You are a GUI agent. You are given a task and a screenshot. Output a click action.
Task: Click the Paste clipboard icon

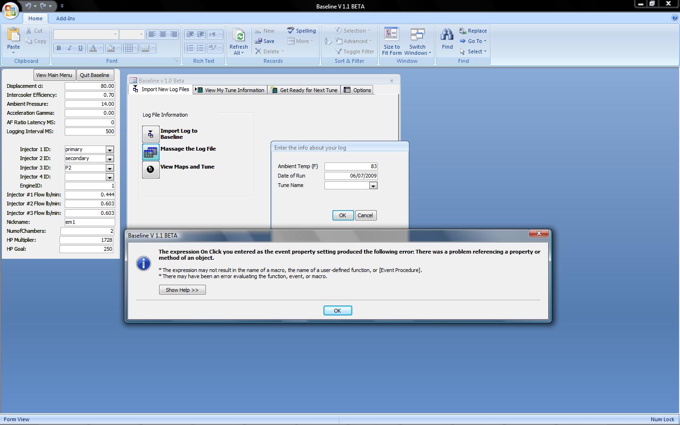[13, 35]
